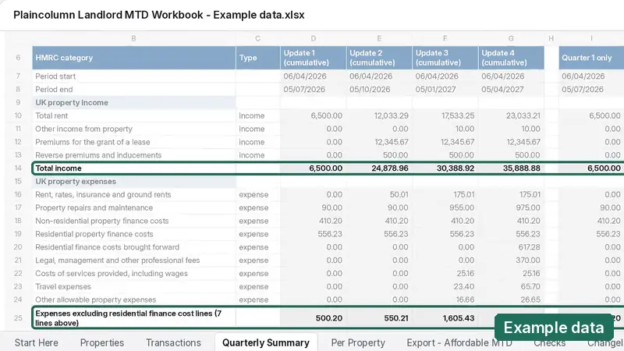The image size is (624, 351).
Task: Select Residential finance costs brought forward
Action: [133, 246]
